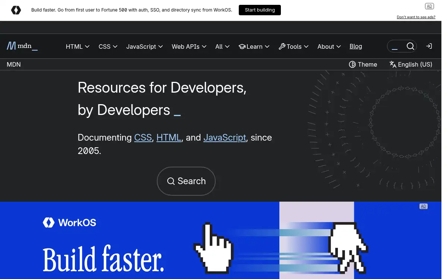Click the MDN breadcrumb text
Image resolution: width=447 pixels, height=279 pixels.
pyautogui.click(x=14, y=64)
